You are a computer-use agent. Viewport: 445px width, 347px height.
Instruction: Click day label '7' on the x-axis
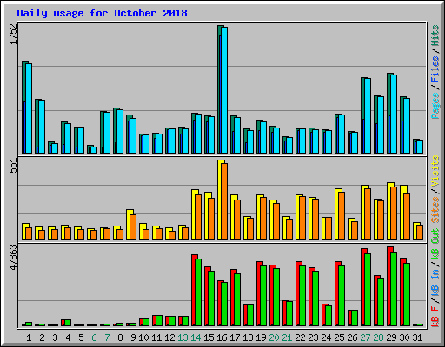tap(107, 337)
